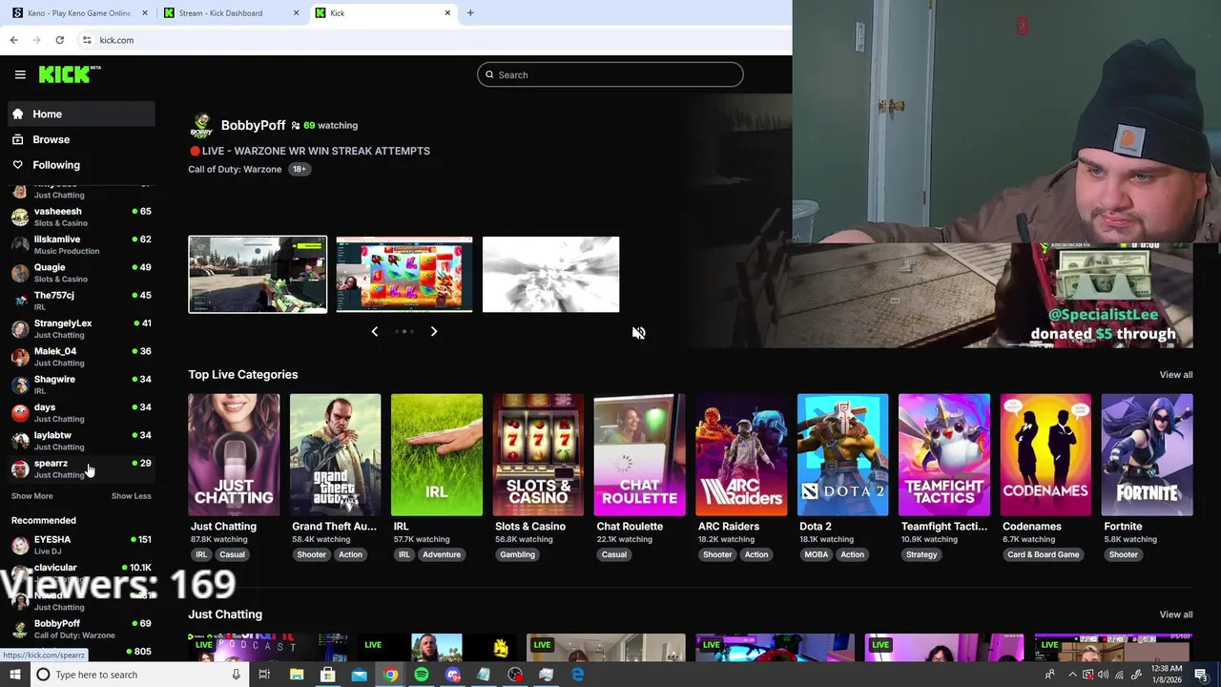Click Quagie channel avatar
This screenshot has width=1221, height=687.
click(x=20, y=273)
